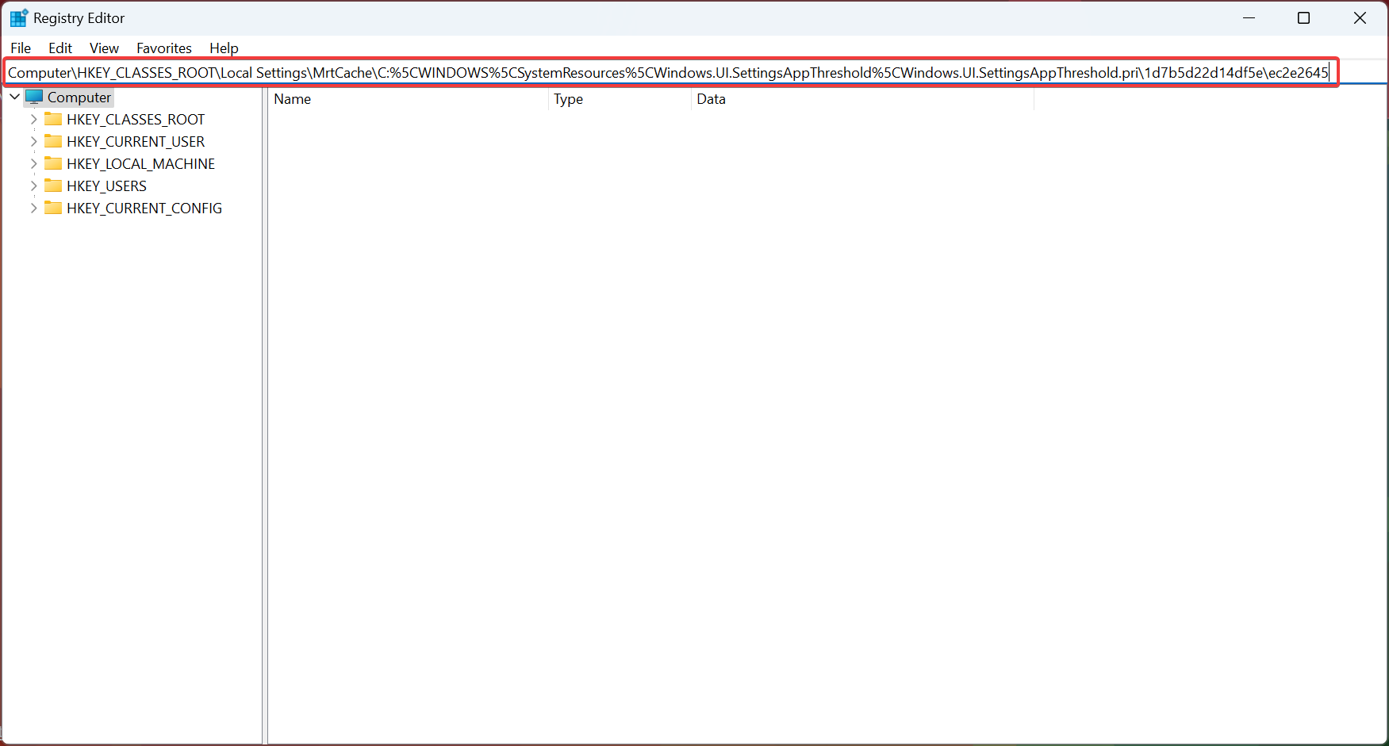Minimize the Registry Editor window

[x=1249, y=17]
